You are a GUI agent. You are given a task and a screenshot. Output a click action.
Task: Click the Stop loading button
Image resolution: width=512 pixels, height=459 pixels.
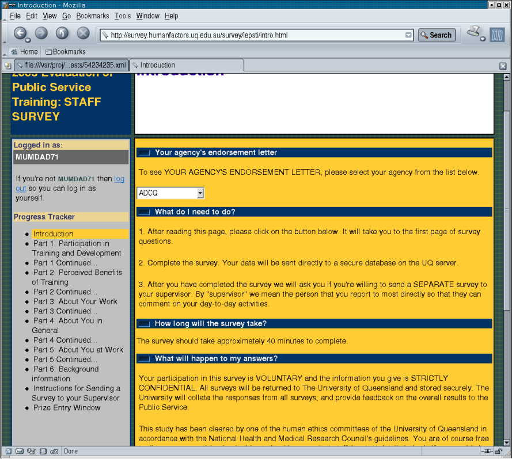point(83,33)
